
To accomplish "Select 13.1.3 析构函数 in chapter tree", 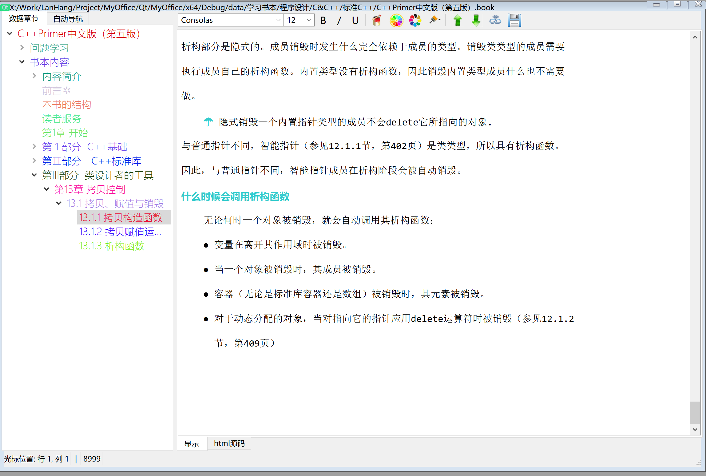I will coord(111,246).
